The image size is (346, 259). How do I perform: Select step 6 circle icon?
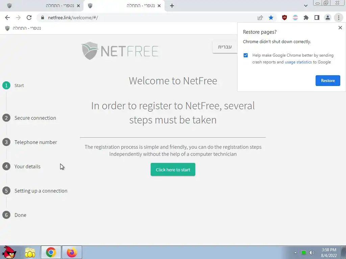point(6,215)
